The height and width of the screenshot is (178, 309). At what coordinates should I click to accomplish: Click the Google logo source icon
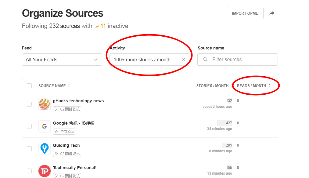click(x=45, y=126)
